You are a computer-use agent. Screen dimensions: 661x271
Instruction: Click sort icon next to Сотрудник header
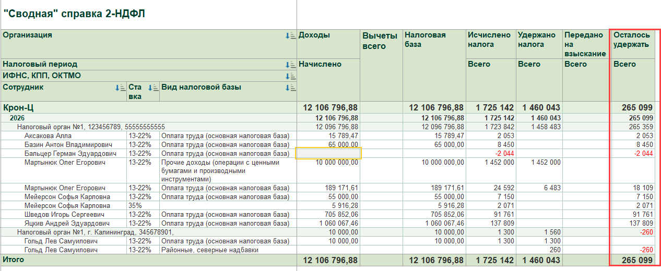point(121,88)
